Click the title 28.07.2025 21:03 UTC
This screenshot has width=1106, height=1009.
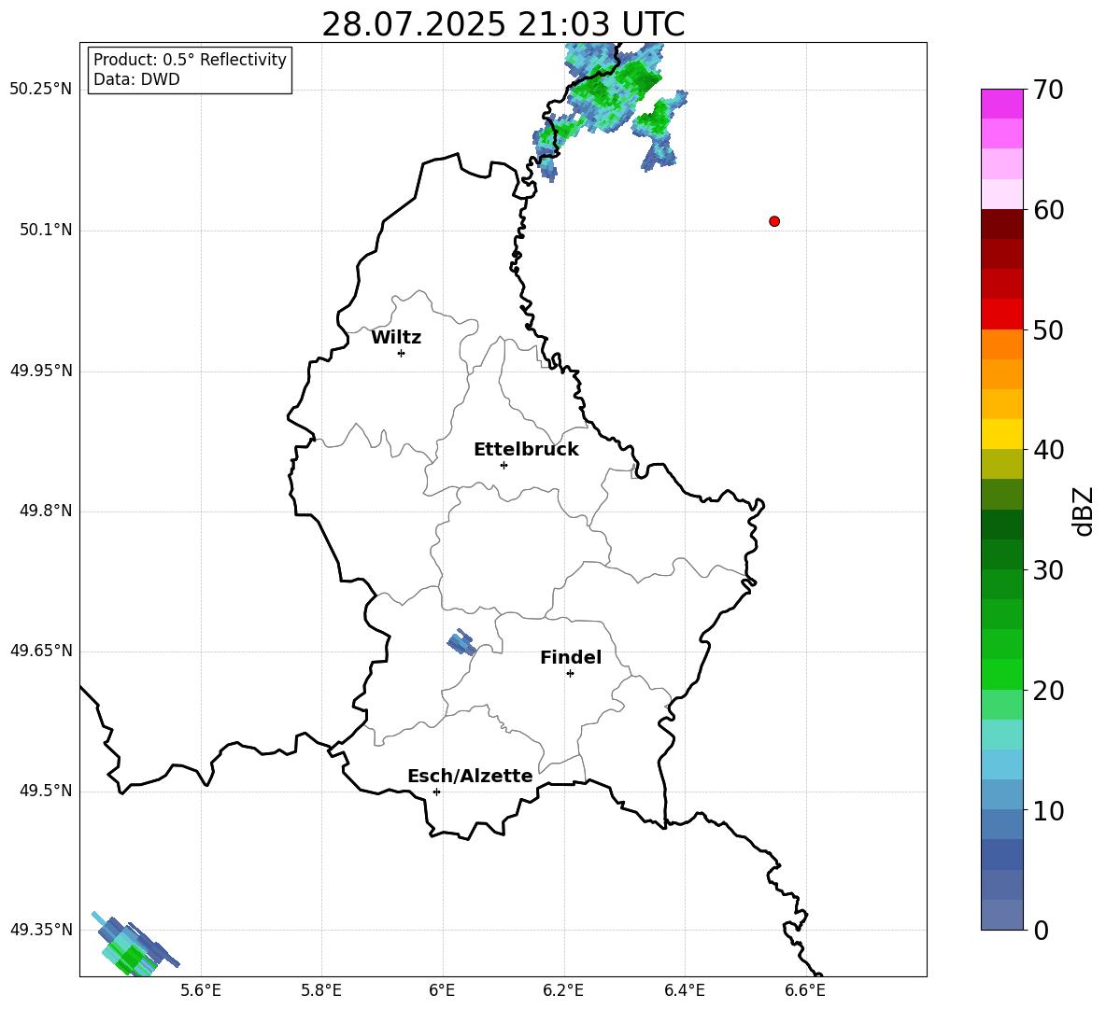(503, 24)
